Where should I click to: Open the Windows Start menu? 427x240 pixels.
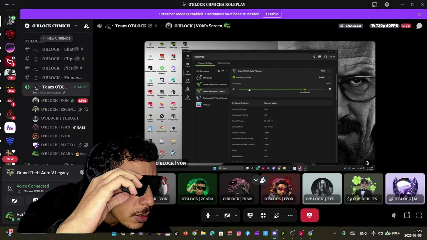(x=114, y=233)
